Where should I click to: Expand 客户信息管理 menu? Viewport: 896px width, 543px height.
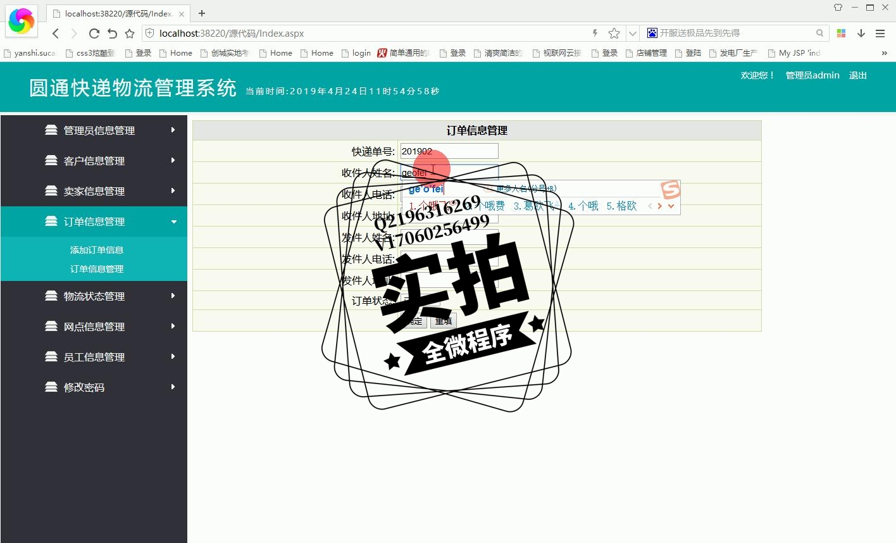[x=94, y=161]
